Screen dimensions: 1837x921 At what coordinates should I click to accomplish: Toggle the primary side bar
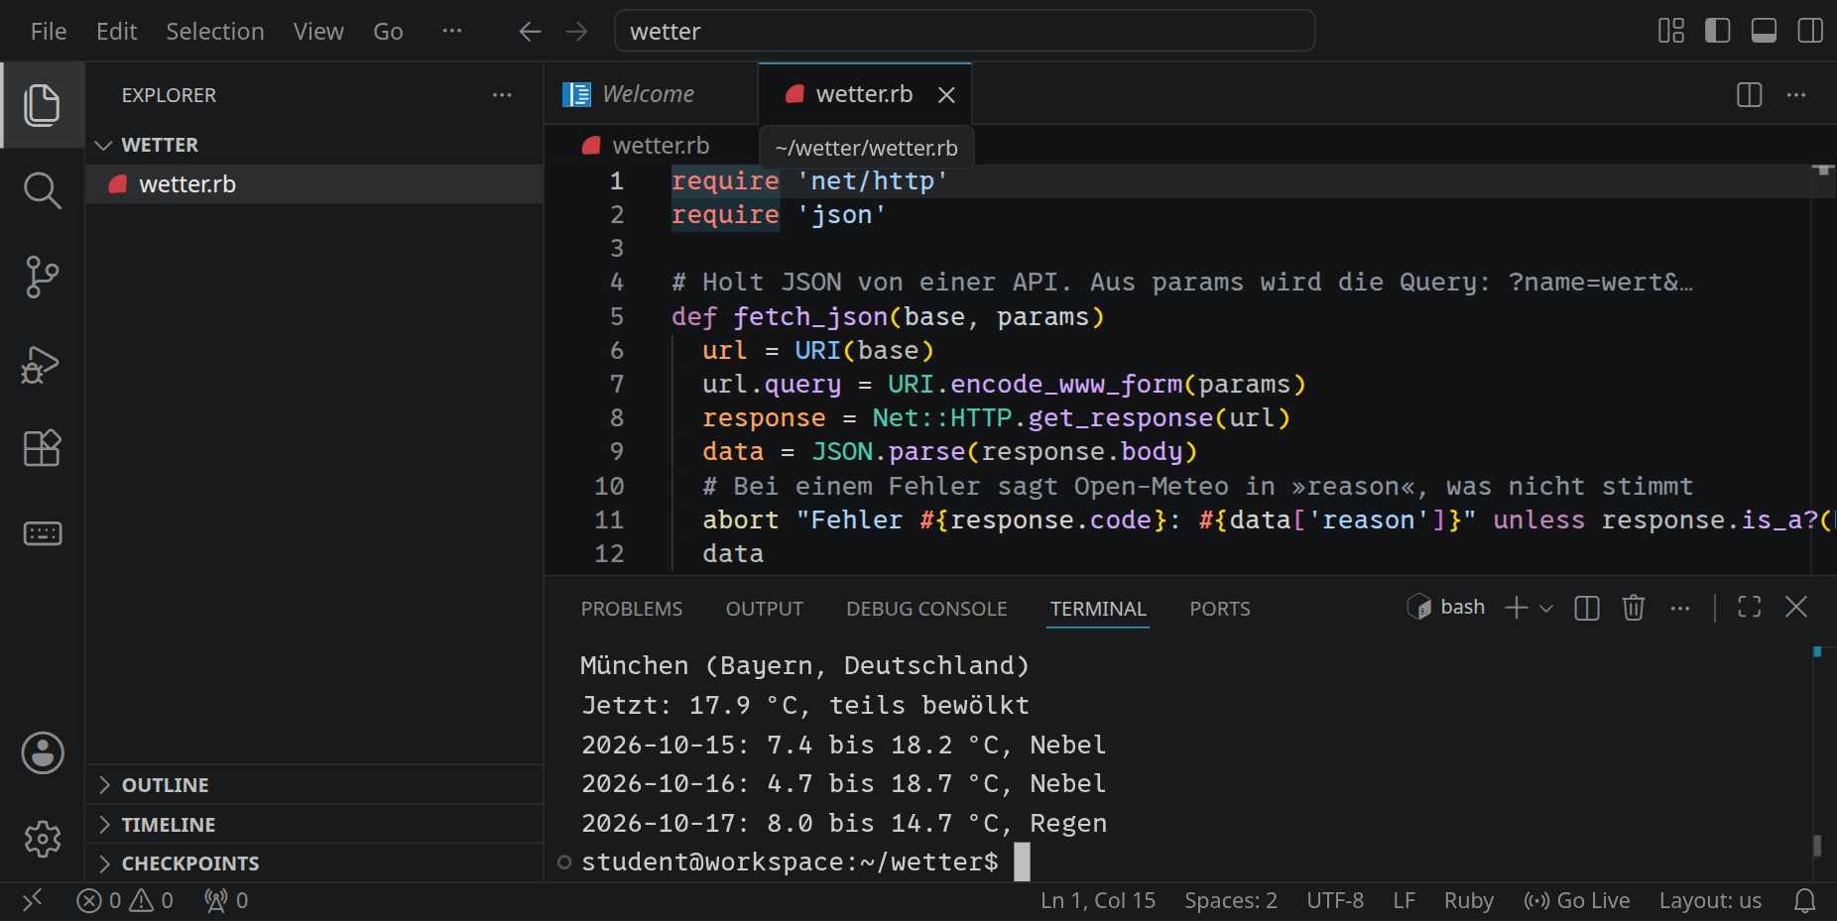pyautogui.click(x=1717, y=31)
